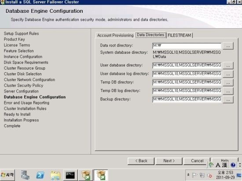Browse for User database directory
Viewport: 242px width, 181px height.
(228, 66)
